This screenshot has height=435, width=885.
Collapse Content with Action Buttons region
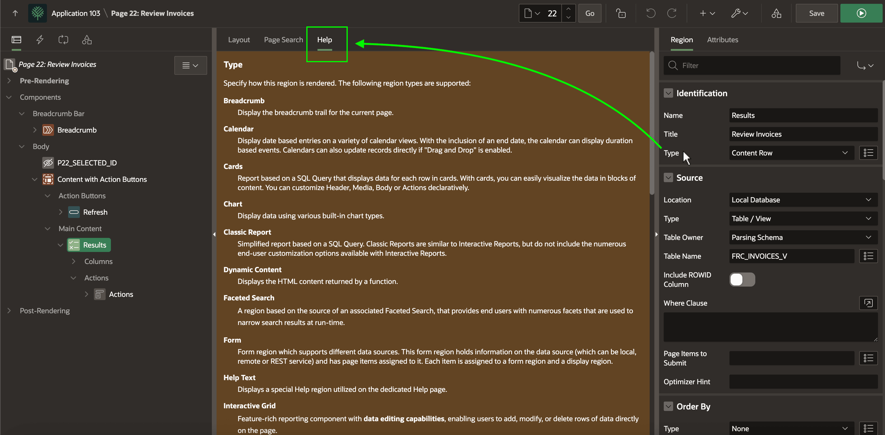[x=35, y=179]
